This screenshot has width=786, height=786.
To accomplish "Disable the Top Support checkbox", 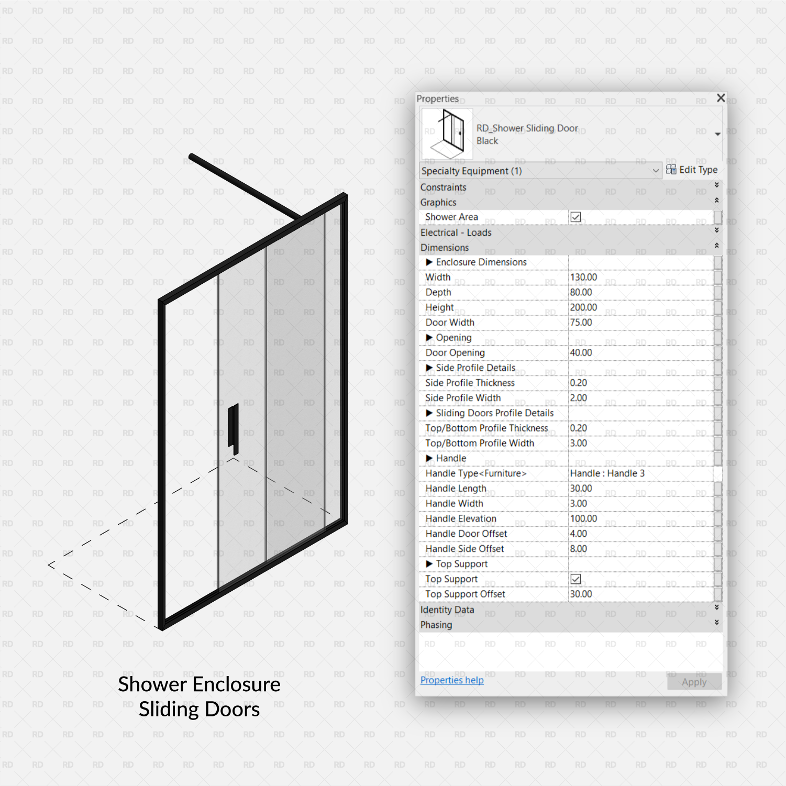I will [x=575, y=579].
